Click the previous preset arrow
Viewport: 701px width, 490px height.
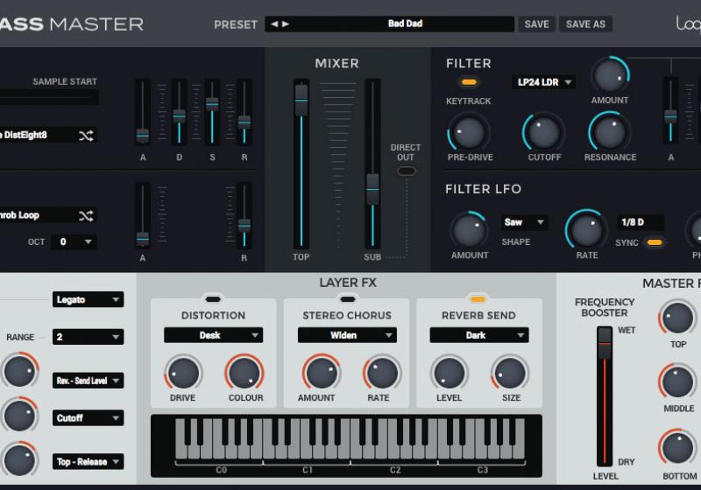274,24
